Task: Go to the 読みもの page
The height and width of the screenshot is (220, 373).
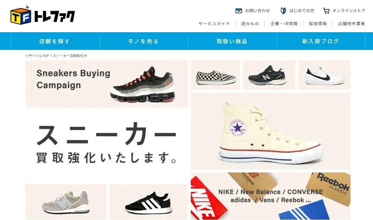Action: pos(250,24)
